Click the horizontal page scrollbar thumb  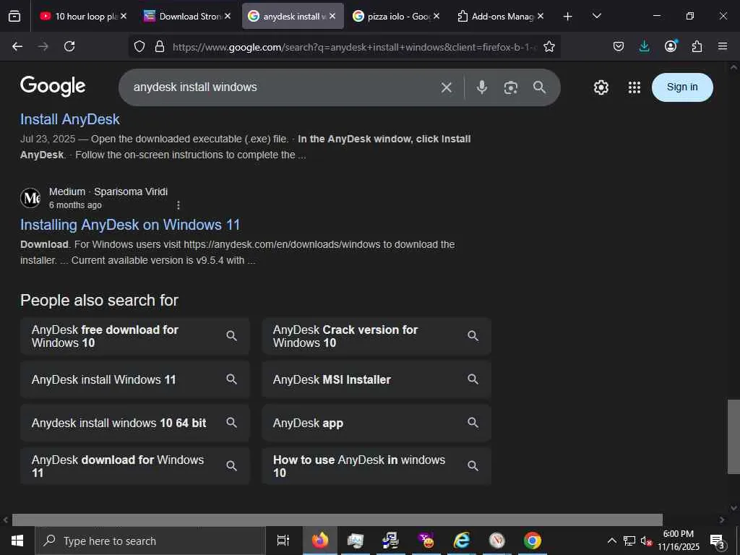[337, 520]
